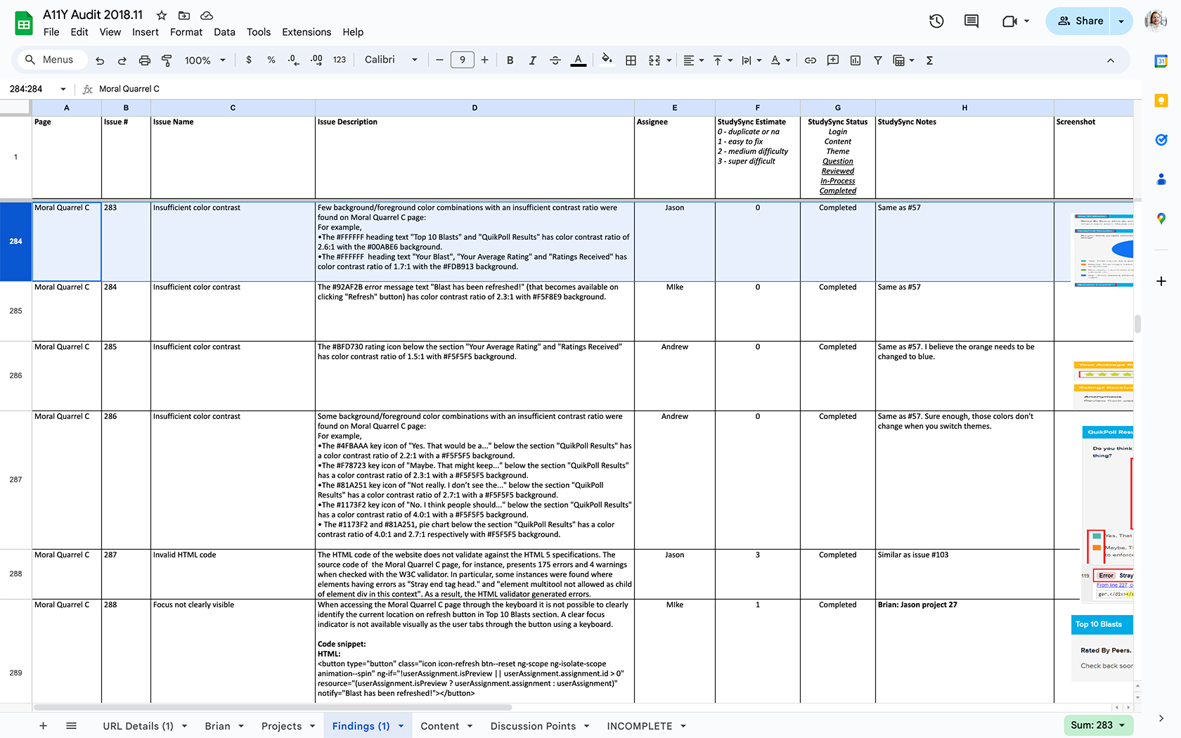Start a Meet video call

[x=1010, y=21]
